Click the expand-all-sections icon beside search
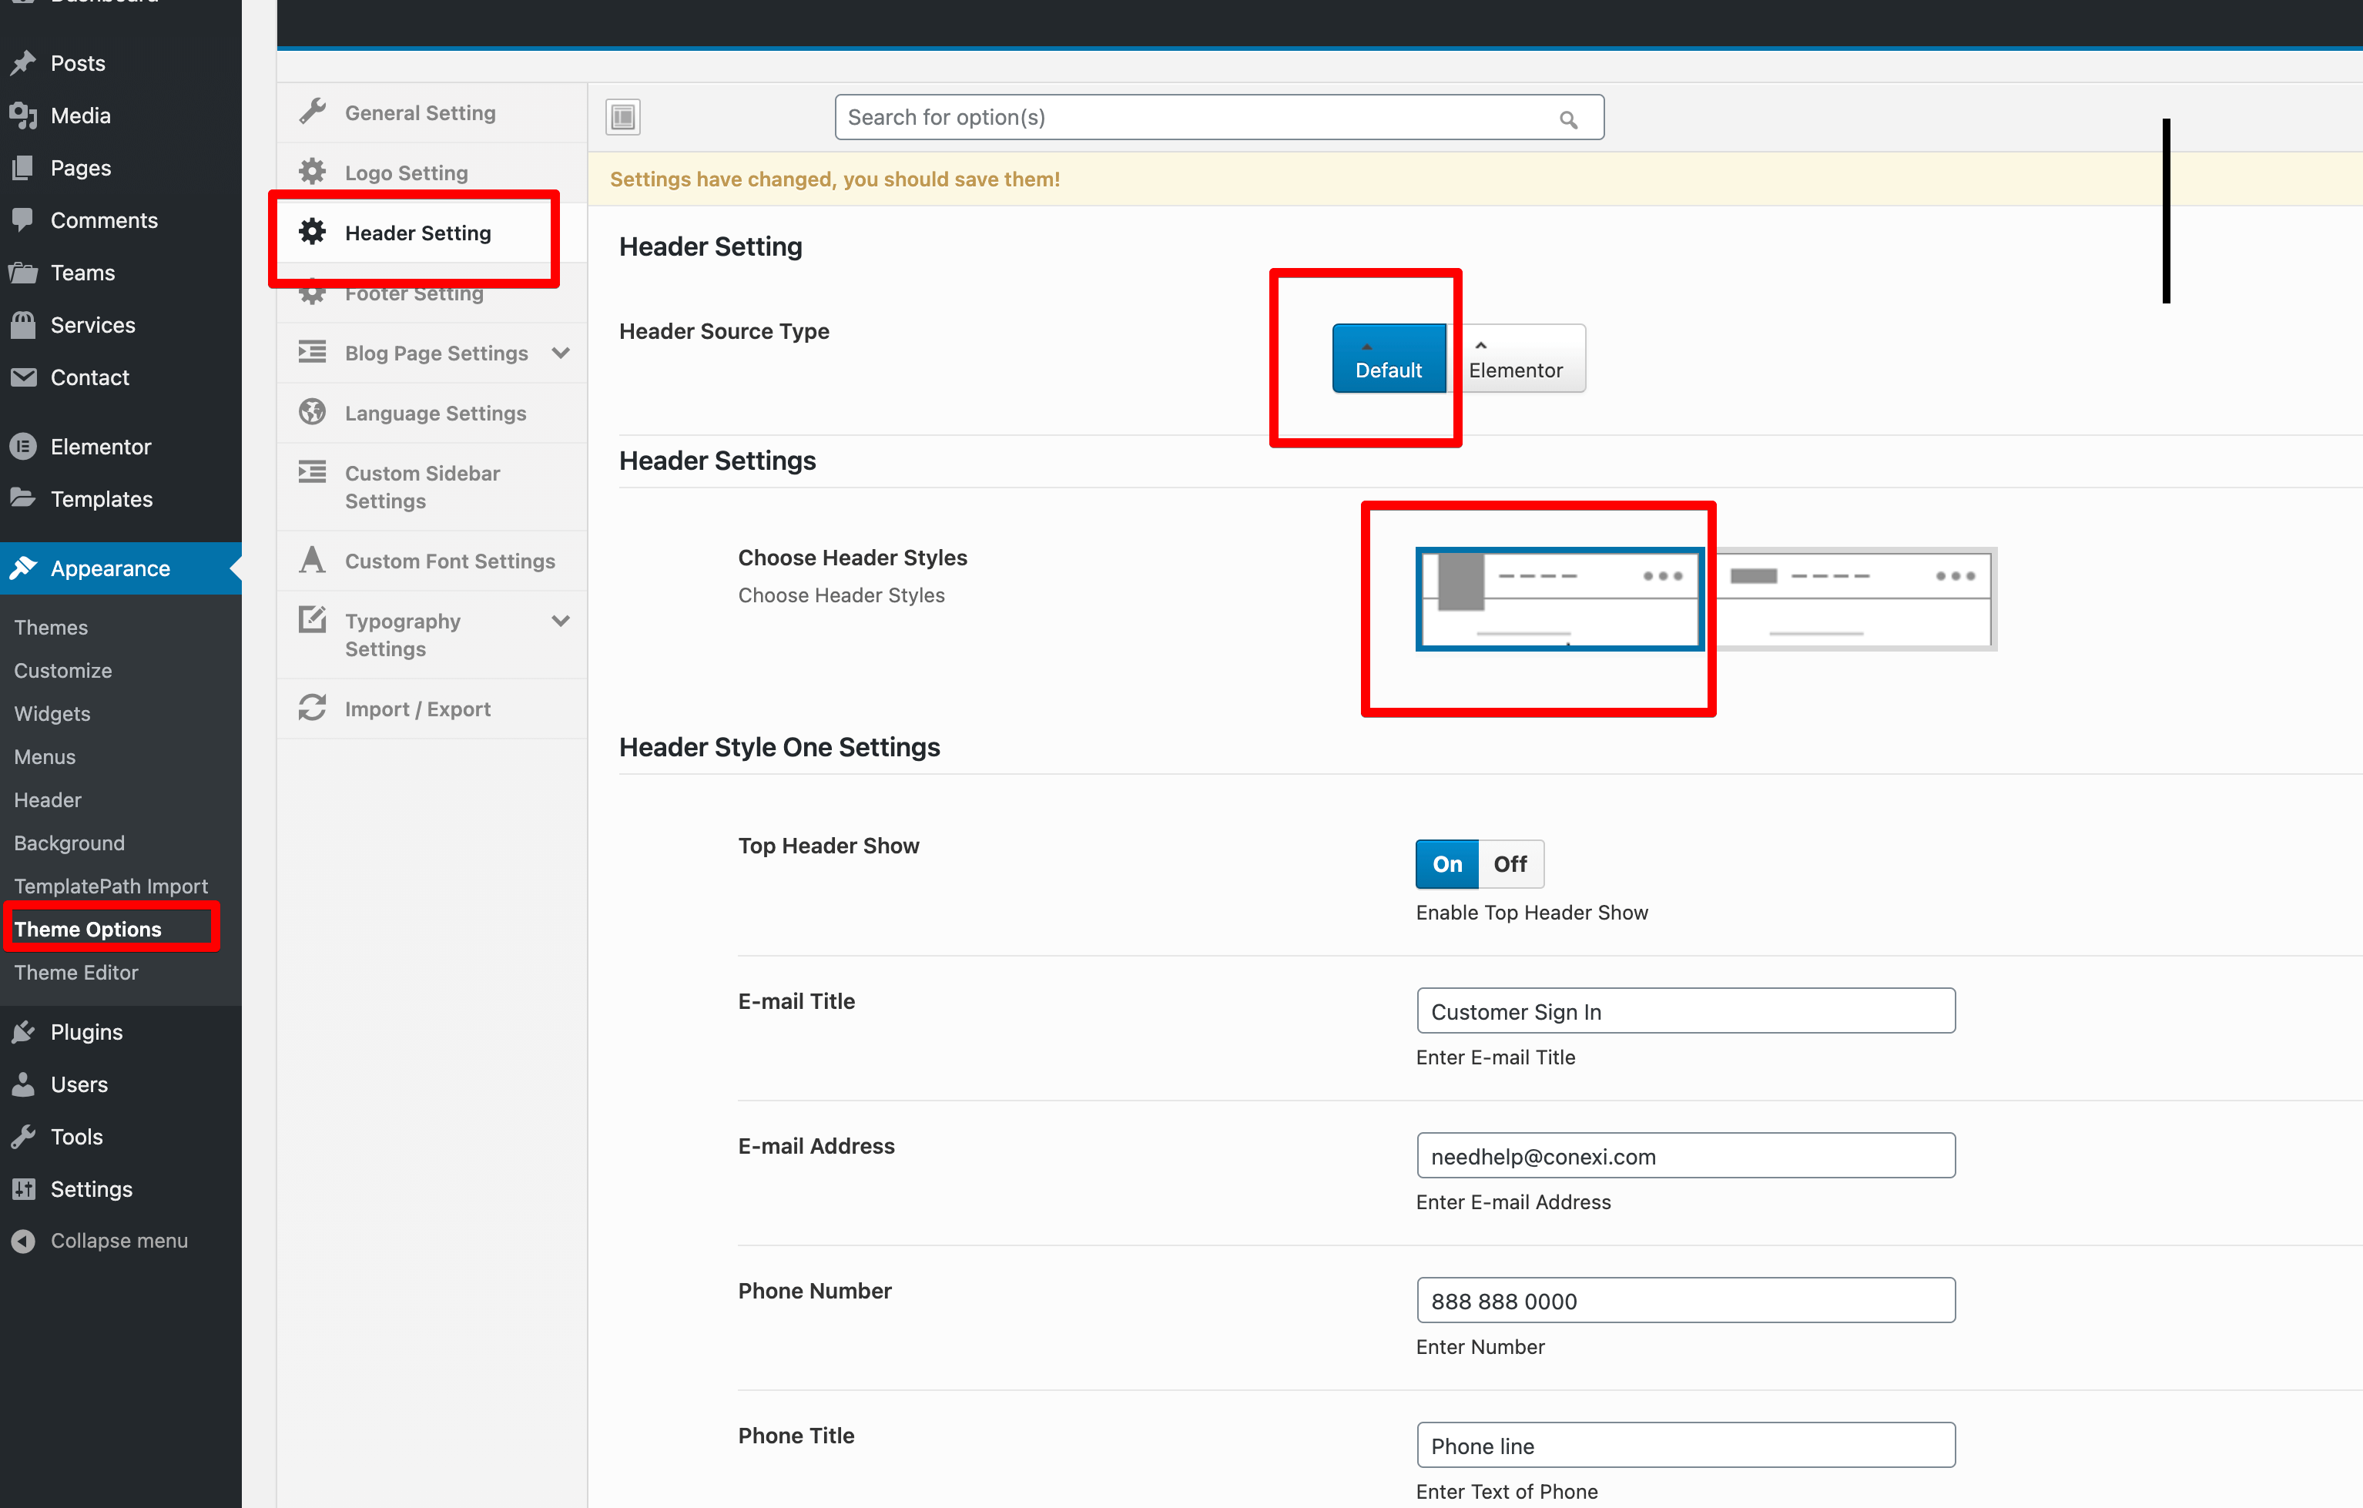 [x=622, y=117]
